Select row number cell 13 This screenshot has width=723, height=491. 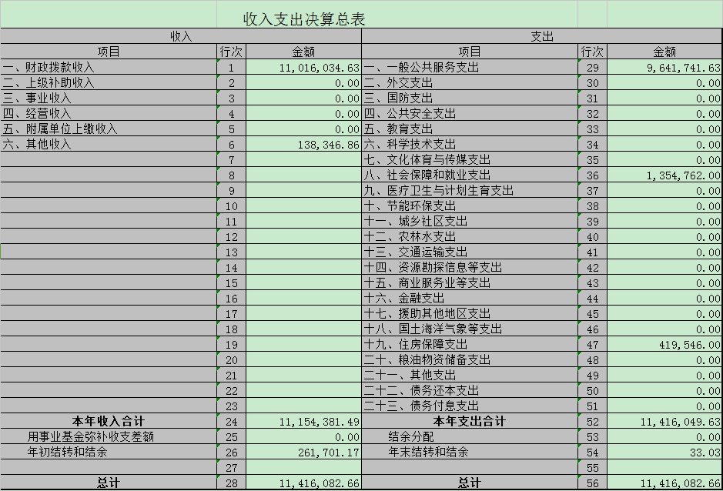[232, 252]
